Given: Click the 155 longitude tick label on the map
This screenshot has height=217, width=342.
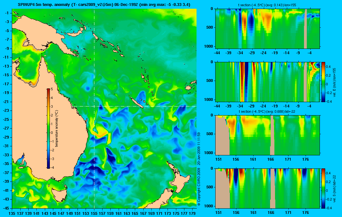Looking at the screenshot, I should [x=94, y=214].
